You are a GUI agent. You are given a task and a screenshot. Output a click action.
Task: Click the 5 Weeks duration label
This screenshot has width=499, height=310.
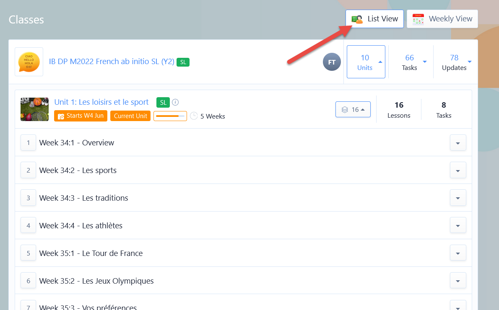click(x=213, y=116)
